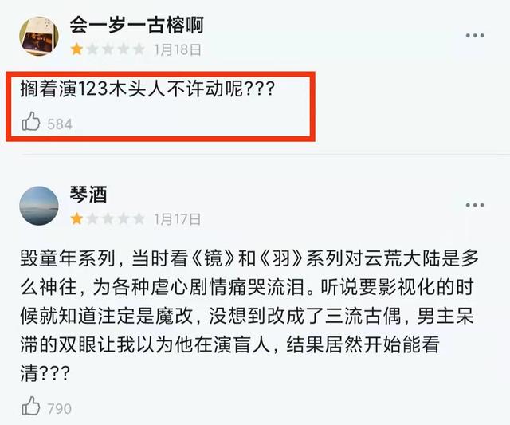Click the filled orange star on 琴酒's rating

pyautogui.click(x=76, y=219)
